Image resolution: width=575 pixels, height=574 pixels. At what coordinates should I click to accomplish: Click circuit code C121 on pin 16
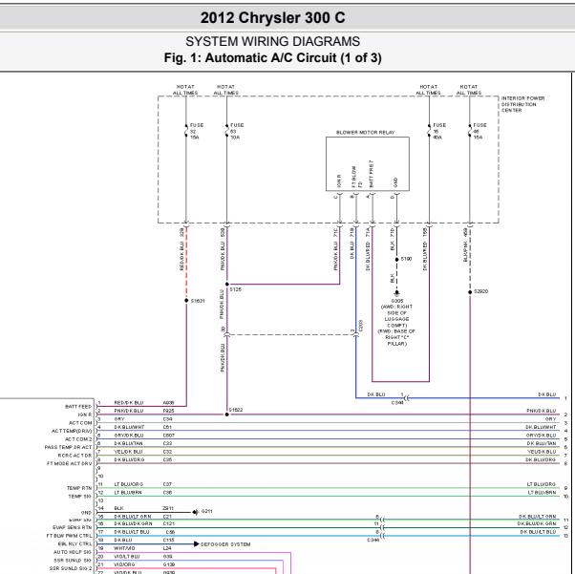169,523
